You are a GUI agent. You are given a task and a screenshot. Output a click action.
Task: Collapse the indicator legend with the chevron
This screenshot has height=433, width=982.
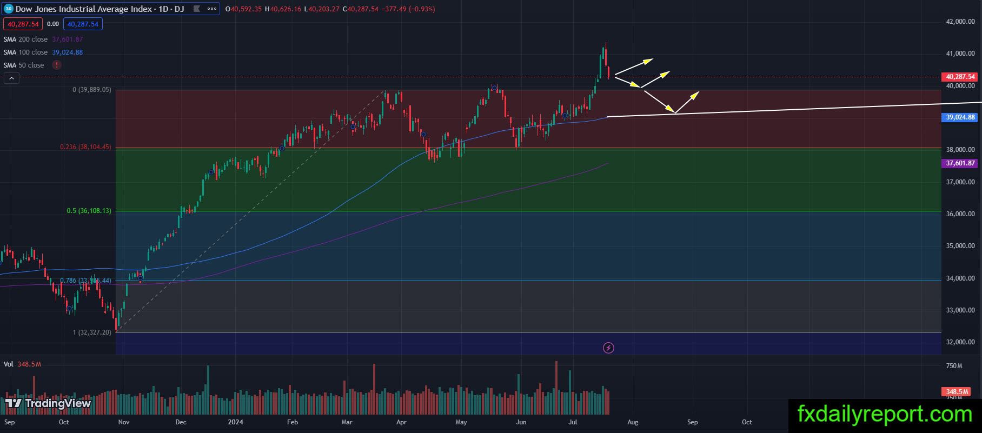pyautogui.click(x=11, y=78)
